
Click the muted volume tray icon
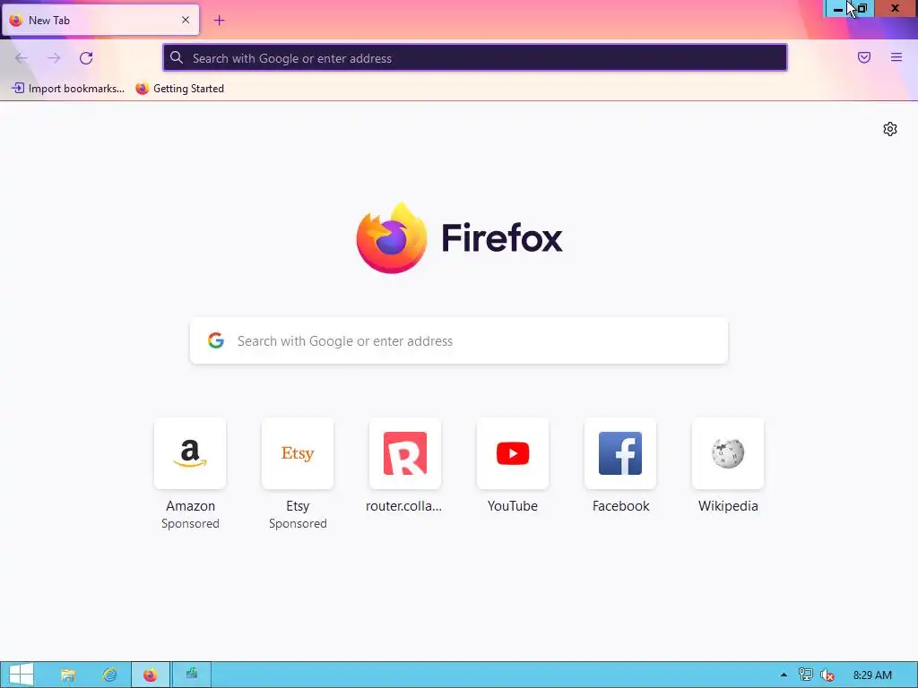pos(827,675)
